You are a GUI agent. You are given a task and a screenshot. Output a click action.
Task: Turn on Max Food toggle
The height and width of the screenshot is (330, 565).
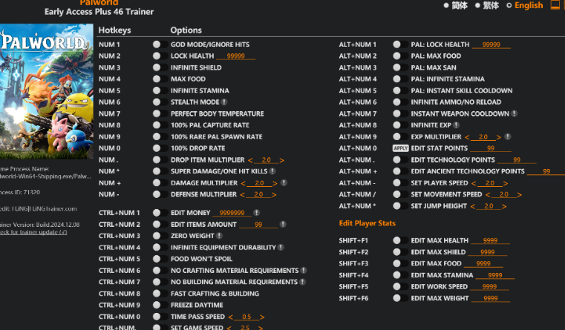pyautogui.click(x=160, y=79)
